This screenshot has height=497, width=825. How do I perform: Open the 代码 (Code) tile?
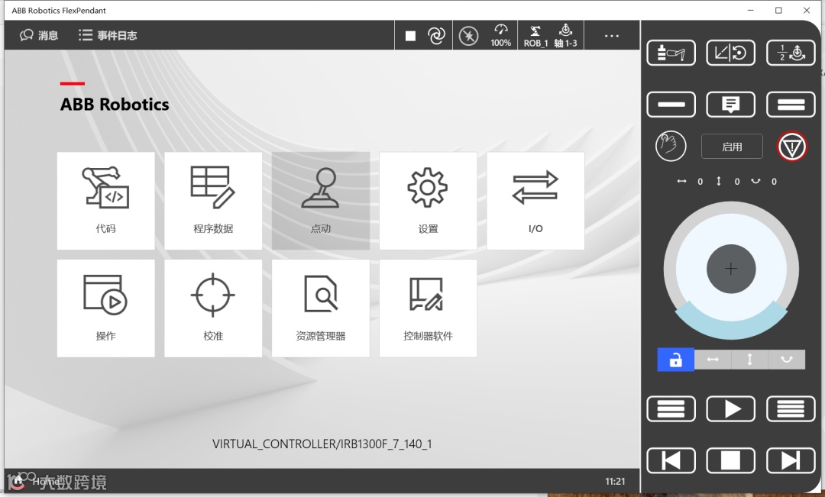point(105,201)
